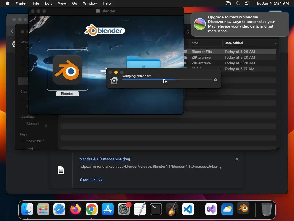Select the rewwrerer tag in sidebar
The height and width of the screenshot is (221, 294).
tap(35, 141)
